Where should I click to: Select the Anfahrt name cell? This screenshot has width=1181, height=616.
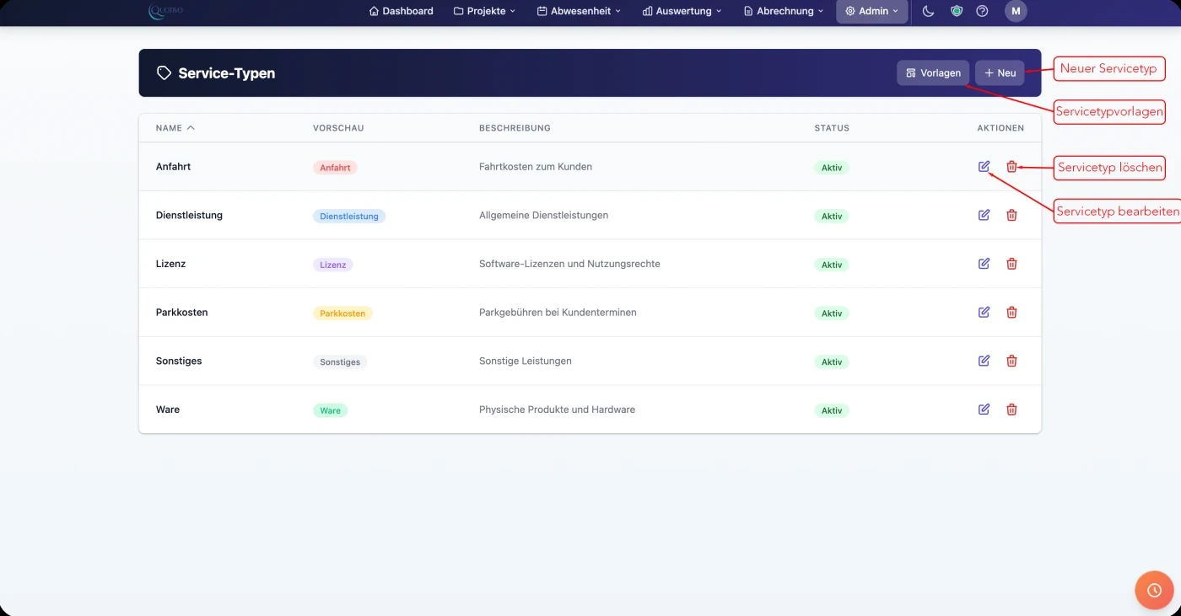pyautogui.click(x=173, y=167)
